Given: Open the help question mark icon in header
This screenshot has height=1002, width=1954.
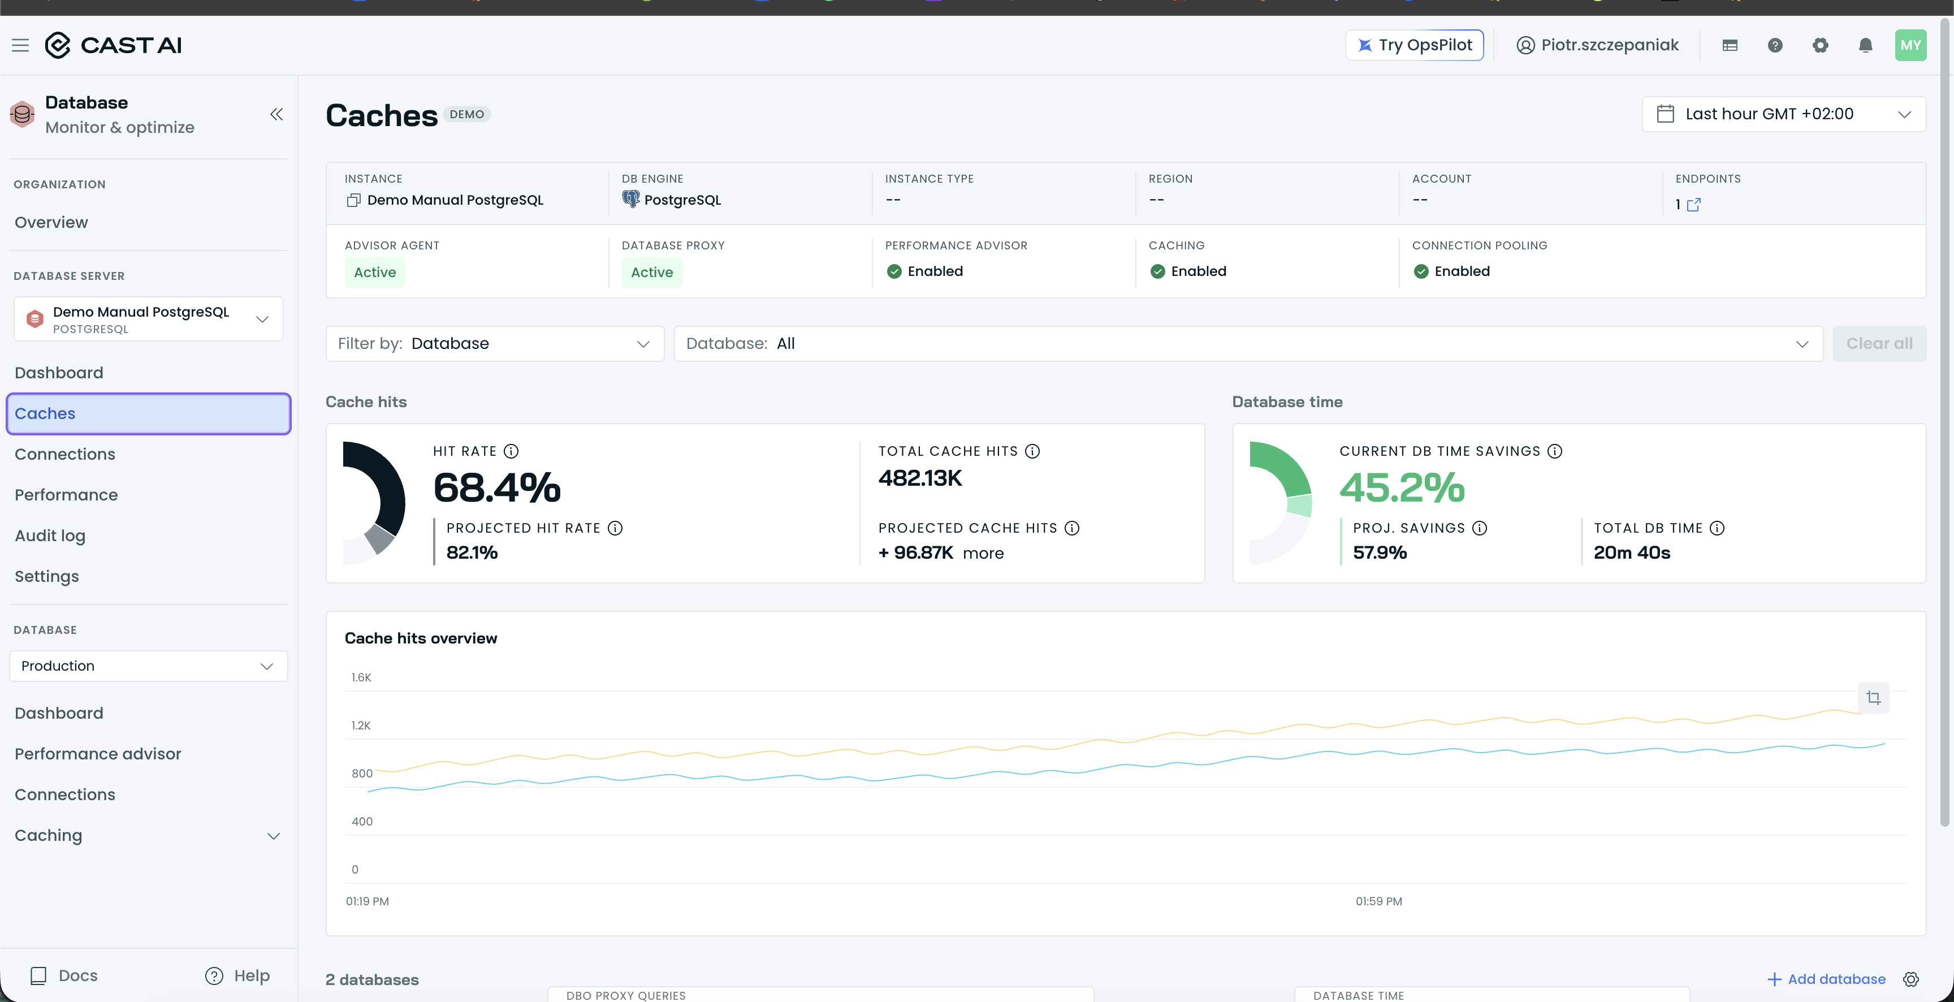Looking at the screenshot, I should tap(1775, 45).
